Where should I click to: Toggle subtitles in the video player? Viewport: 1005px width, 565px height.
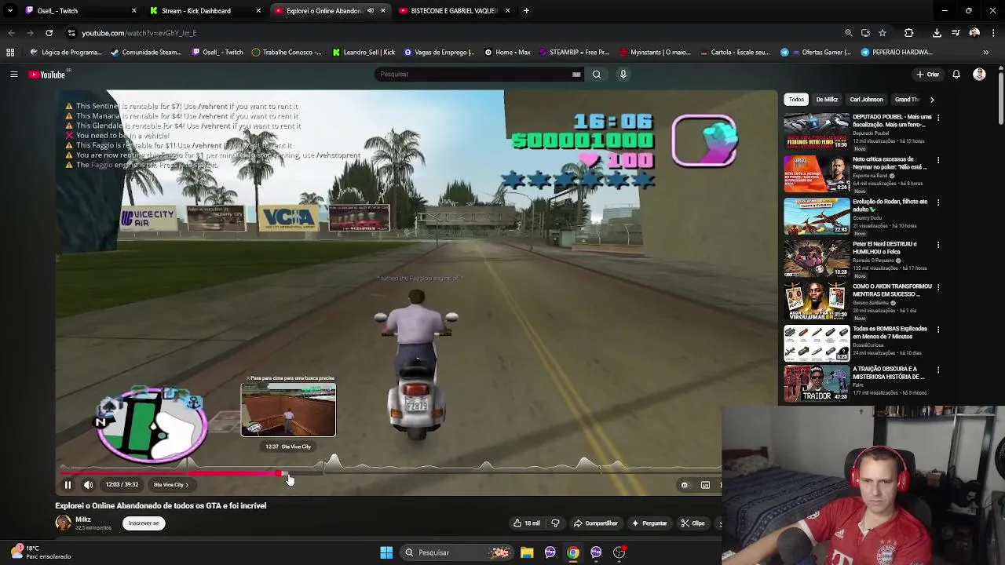(x=705, y=485)
